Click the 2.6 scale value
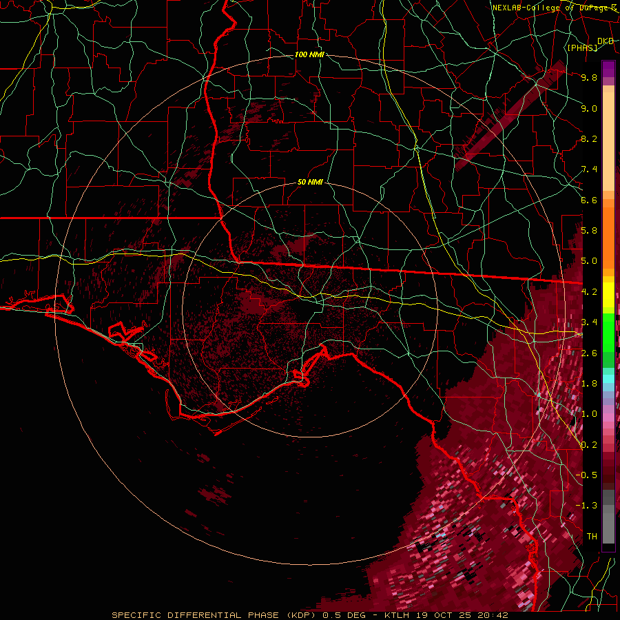The image size is (620, 620). pyautogui.click(x=589, y=353)
